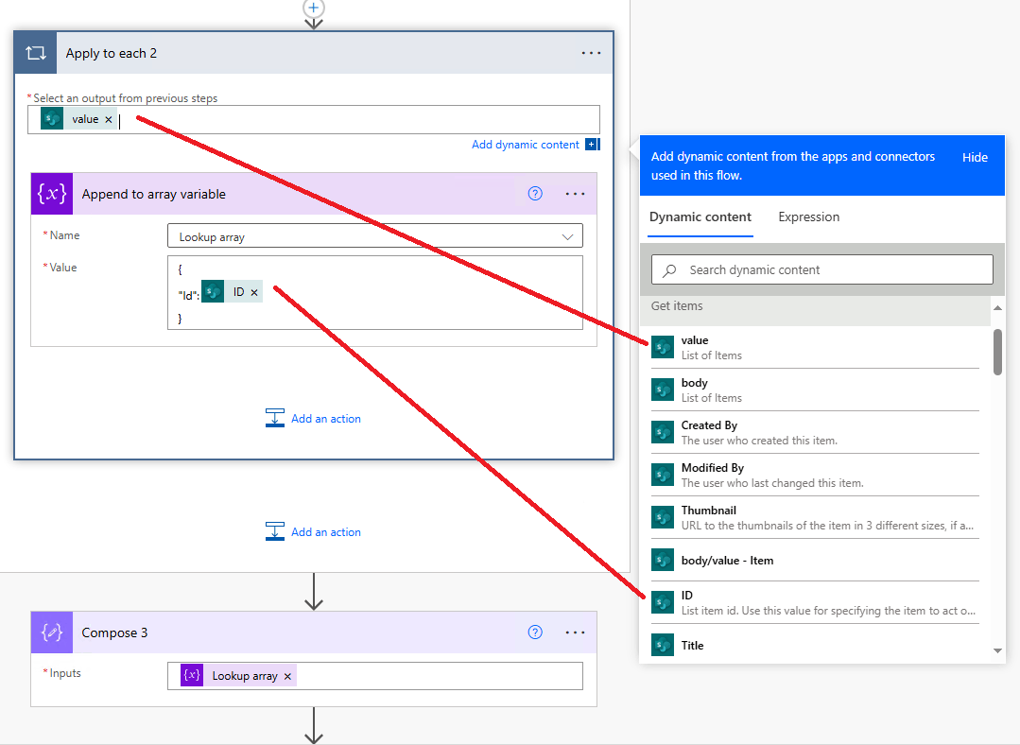Open the Apply to each 2 ellipsis menu
The height and width of the screenshot is (745, 1020).
click(591, 52)
